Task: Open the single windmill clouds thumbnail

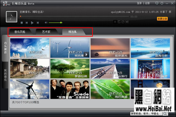Action: 30,89
